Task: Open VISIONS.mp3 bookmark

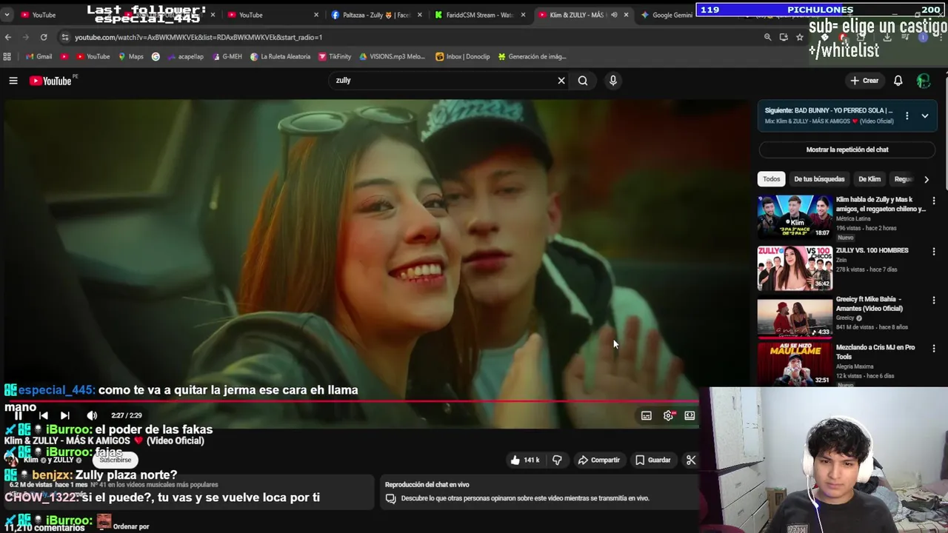Action: [393, 56]
